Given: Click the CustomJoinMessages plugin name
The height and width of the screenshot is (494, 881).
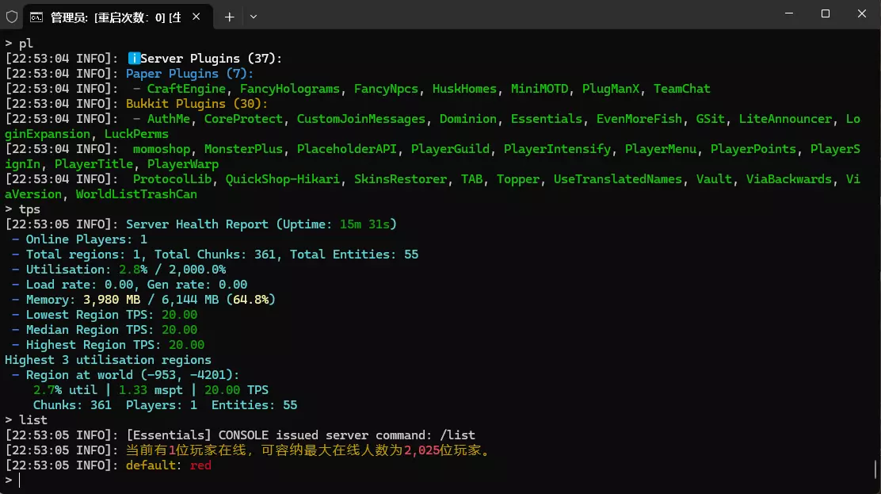Looking at the screenshot, I should point(360,119).
